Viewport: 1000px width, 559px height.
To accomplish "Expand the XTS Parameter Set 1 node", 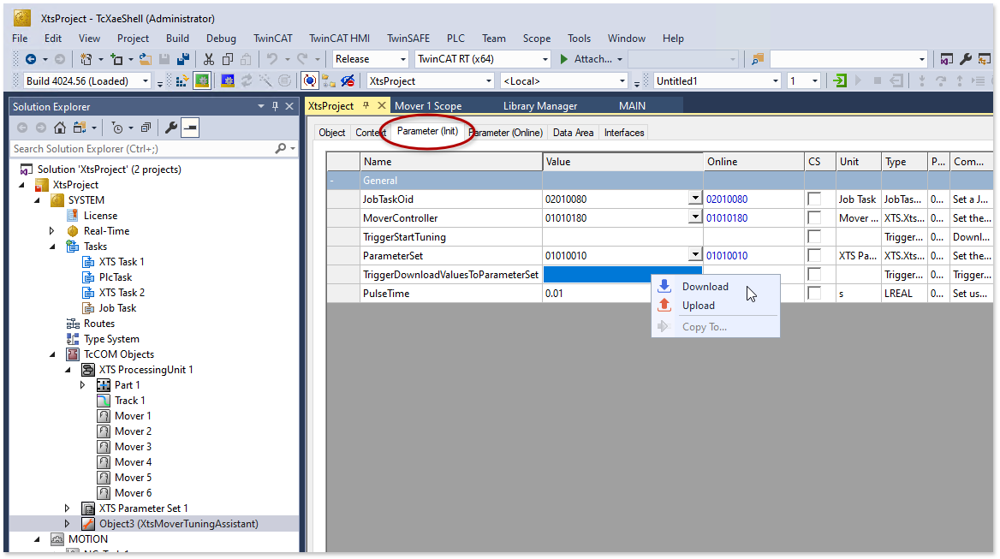I will coord(67,508).
